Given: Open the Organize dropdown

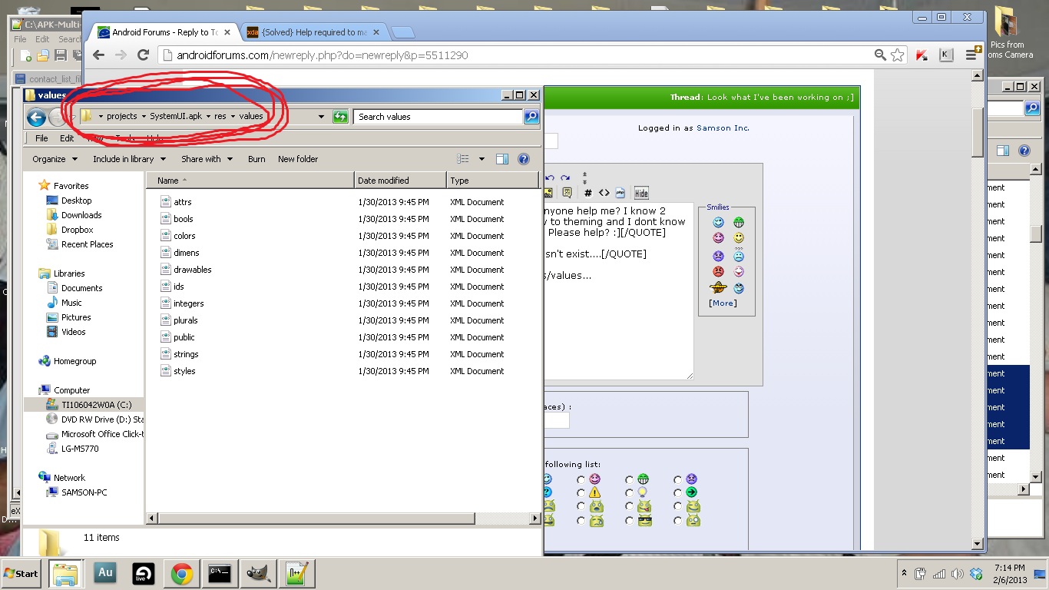Looking at the screenshot, I should pos(55,159).
